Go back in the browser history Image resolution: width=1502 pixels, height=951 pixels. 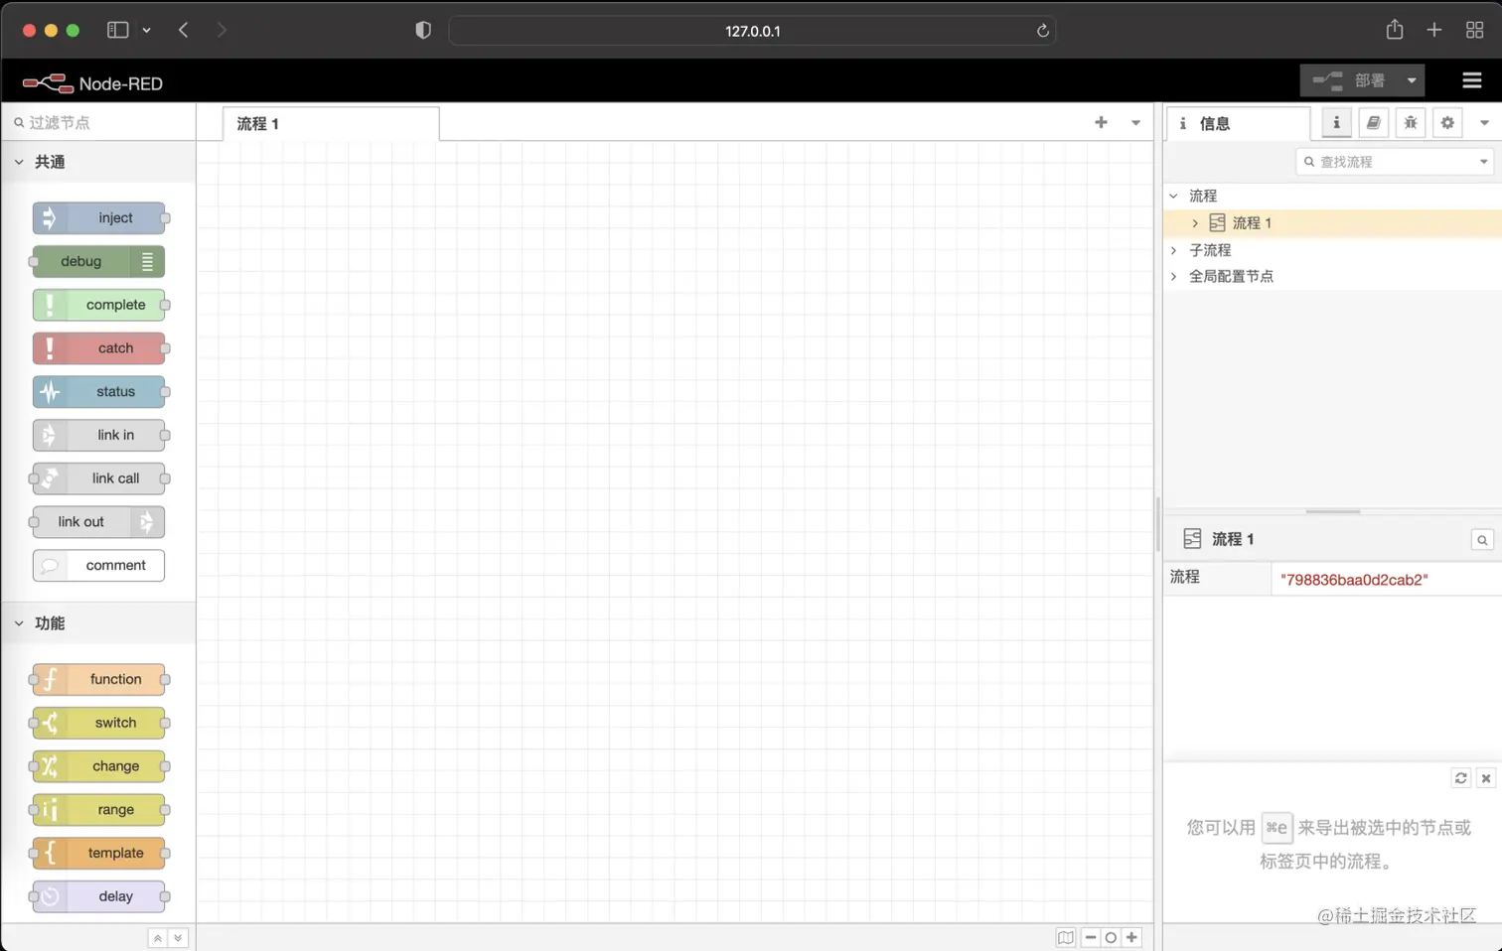point(184,31)
